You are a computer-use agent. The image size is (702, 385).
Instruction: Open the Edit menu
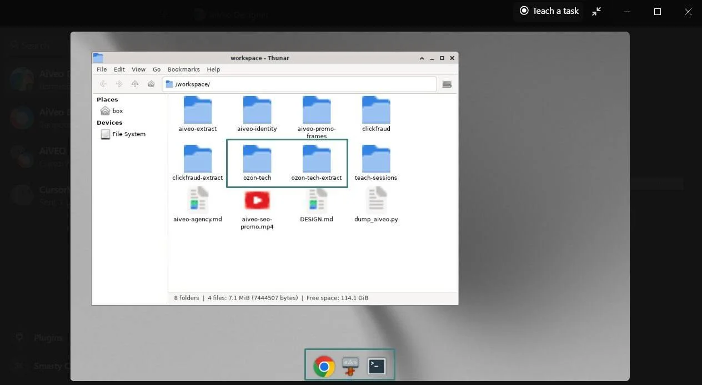(x=119, y=69)
